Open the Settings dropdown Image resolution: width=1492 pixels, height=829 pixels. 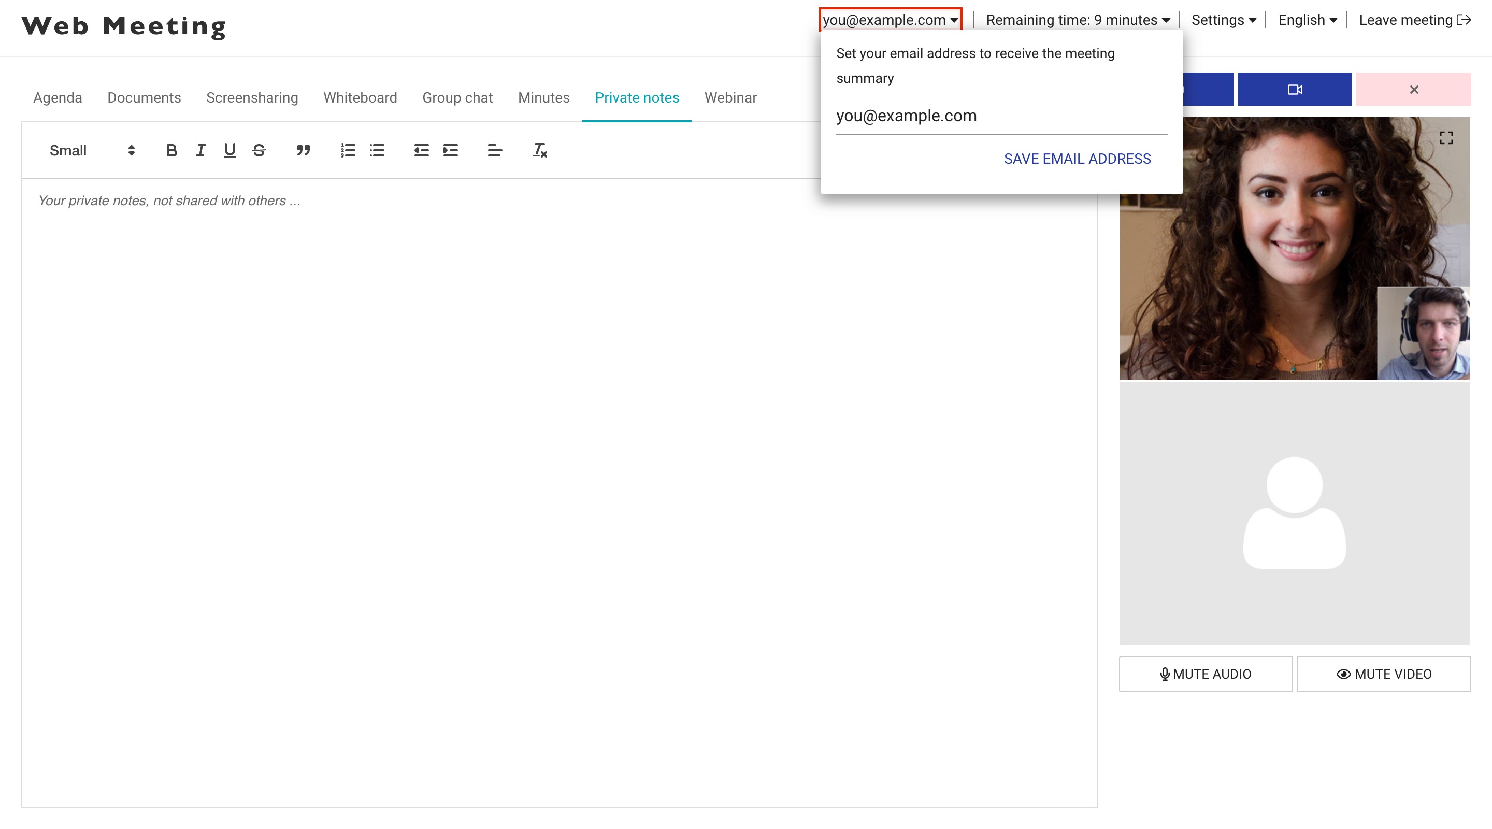tap(1223, 20)
